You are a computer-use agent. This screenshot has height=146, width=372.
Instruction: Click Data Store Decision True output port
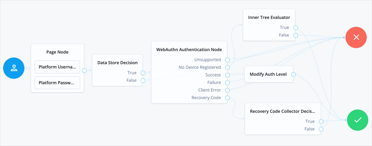143,73
